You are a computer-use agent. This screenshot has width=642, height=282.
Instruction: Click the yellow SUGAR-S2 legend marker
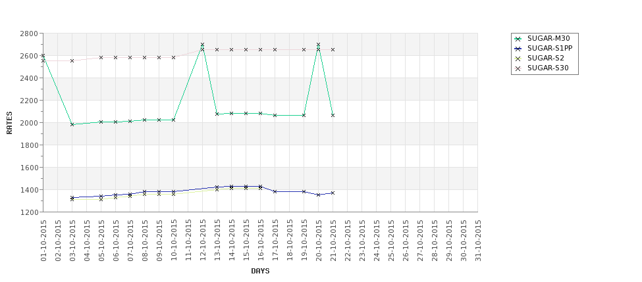point(518,59)
